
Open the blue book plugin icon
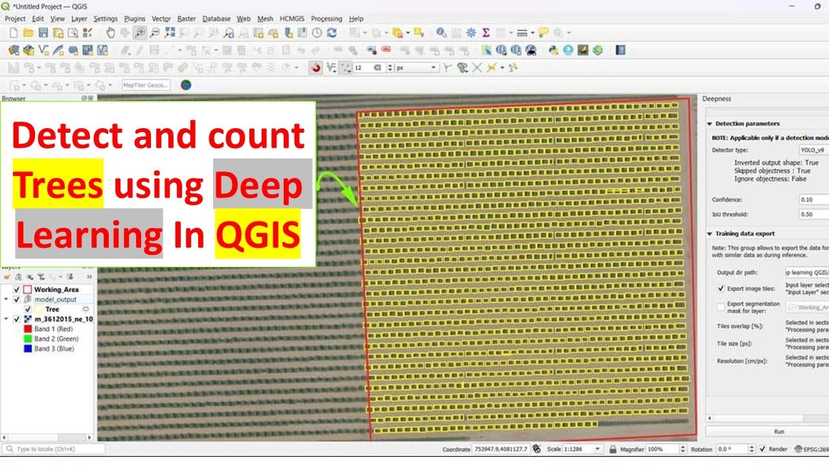[x=620, y=50]
